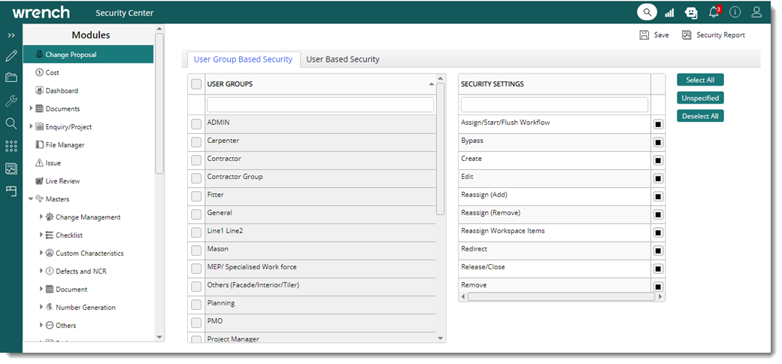The image size is (782, 364).
Task: Check the ADMIN user group checkbox
Action: point(196,123)
